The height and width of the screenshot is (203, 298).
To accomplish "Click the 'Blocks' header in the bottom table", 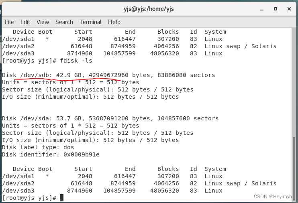I will point(168,169).
